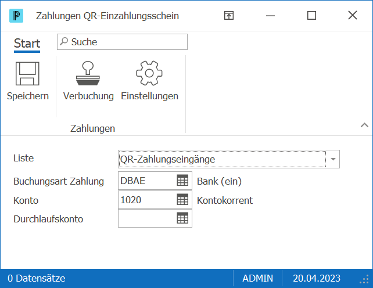Click date 20.04.2023 in status bar
The width and height of the screenshot is (373, 288).
point(317,278)
